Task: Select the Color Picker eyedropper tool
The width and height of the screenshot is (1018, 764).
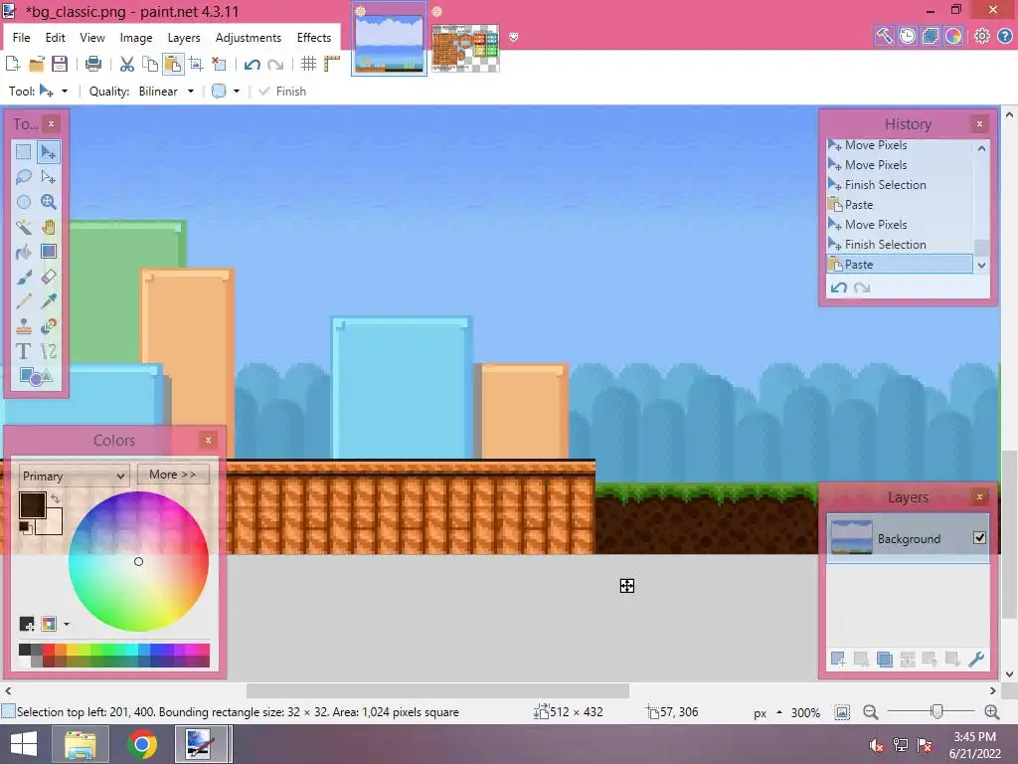Action: (48, 301)
